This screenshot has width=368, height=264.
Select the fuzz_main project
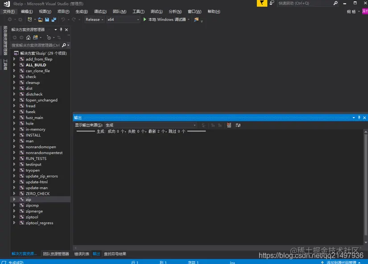pyautogui.click(x=34, y=117)
